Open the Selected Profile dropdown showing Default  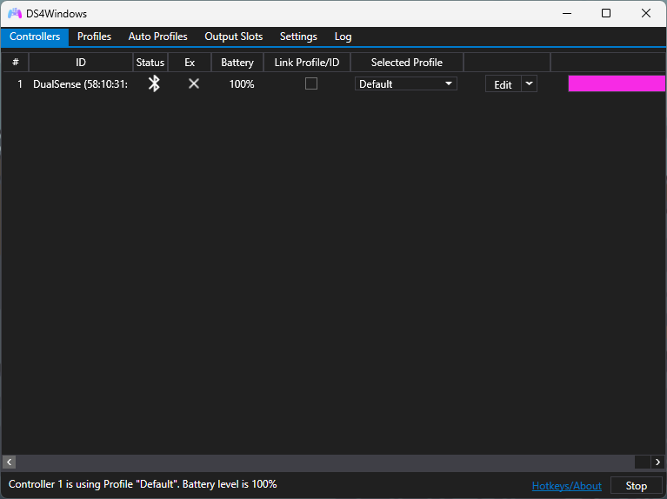pyautogui.click(x=406, y=83)
